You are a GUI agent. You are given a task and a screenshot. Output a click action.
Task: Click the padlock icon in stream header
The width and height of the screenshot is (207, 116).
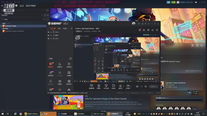tap(144, 30)
